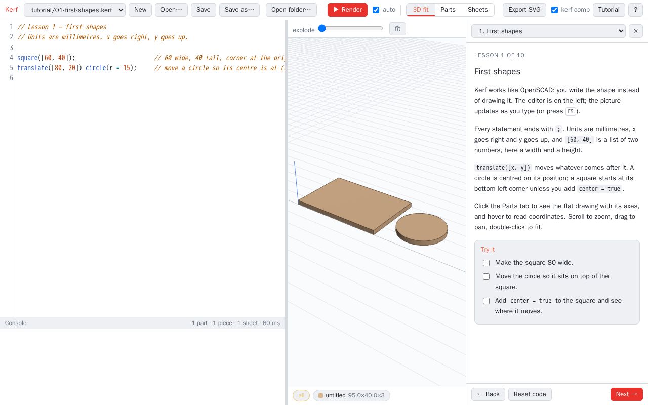This screenshot has width=648, height=405.
Task: Check 'Move the circle so it sits on top'
Action: pos(486,276)
